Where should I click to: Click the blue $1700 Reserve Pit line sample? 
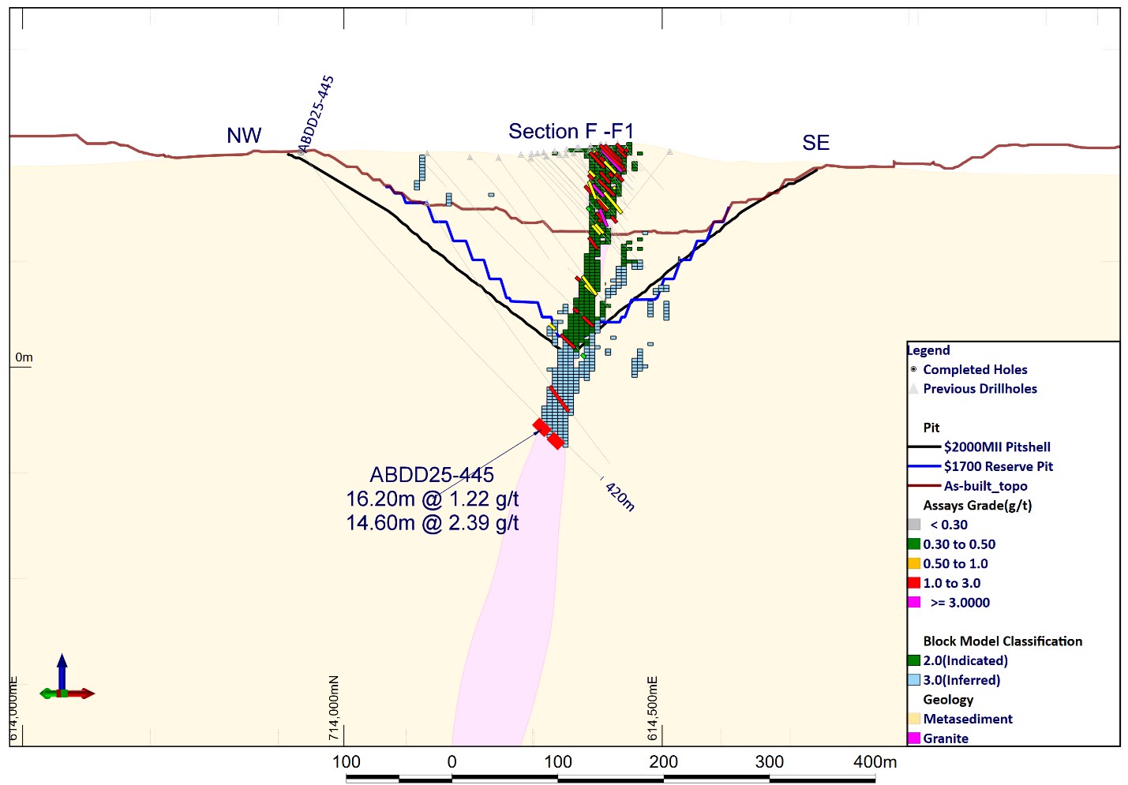pos(925,467)
